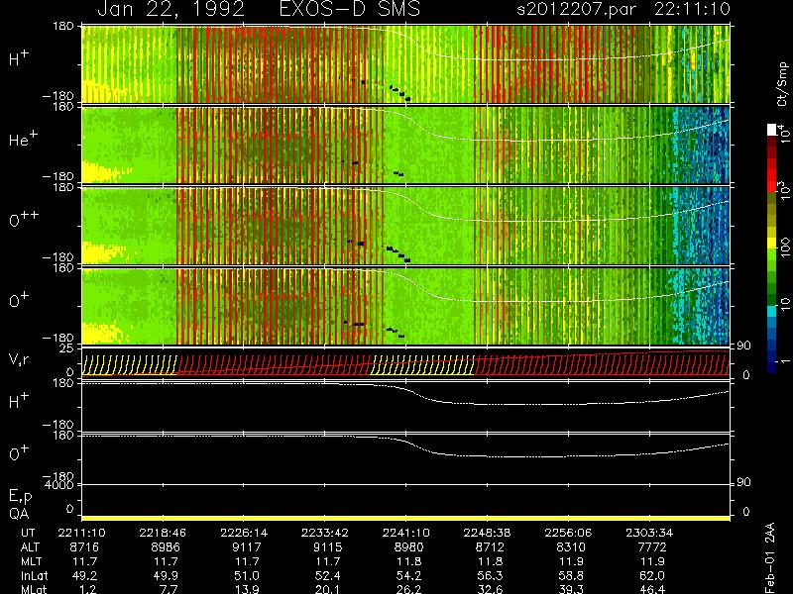
Task: Click the date text "Jan 22, 1992"
Action: [x=170, y=9]
